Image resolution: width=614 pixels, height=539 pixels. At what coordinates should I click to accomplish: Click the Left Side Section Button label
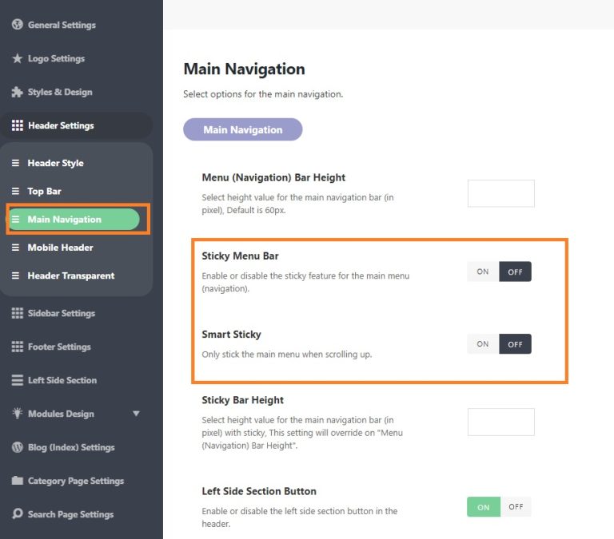[x=259, y=491]
